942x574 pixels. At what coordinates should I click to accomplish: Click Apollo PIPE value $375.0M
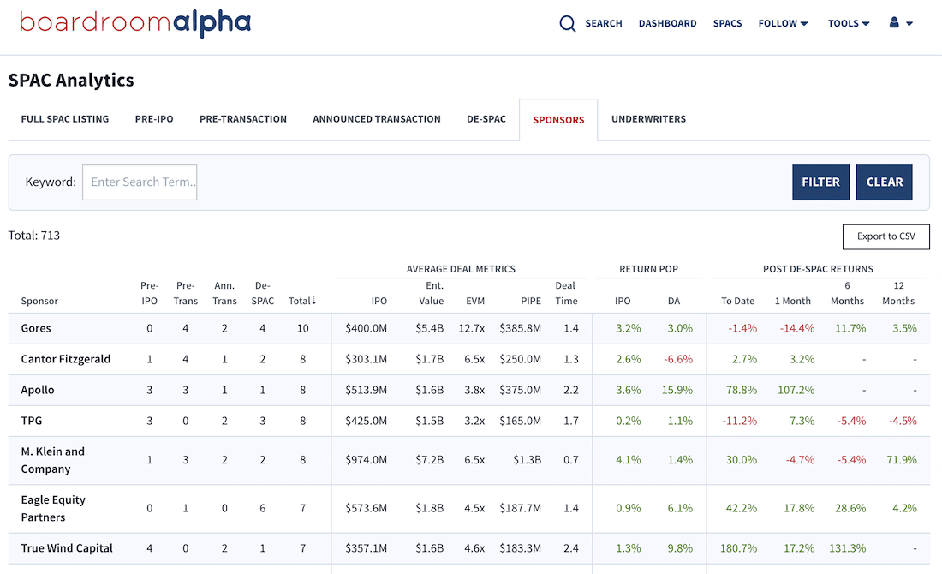(521, 390)
